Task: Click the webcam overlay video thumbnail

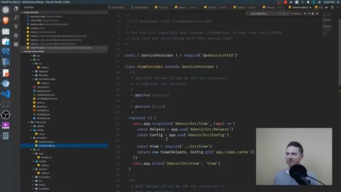Action: pyautogui.click(x=294, y=156)
